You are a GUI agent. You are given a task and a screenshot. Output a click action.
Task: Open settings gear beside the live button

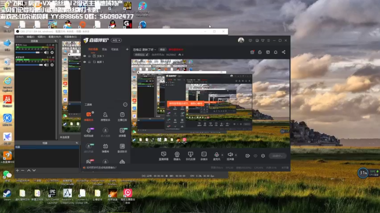pyautogui.click(x=263, y=156)
